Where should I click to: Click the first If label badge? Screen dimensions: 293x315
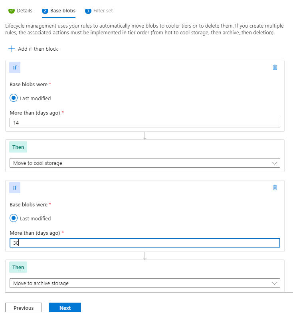(15, 67)
